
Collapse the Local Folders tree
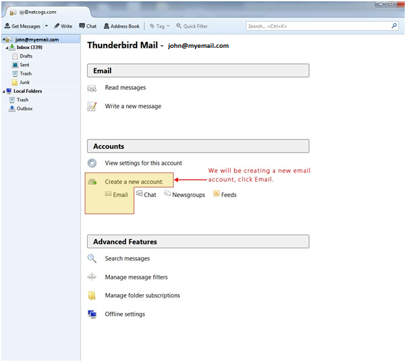tap(3, 91)
